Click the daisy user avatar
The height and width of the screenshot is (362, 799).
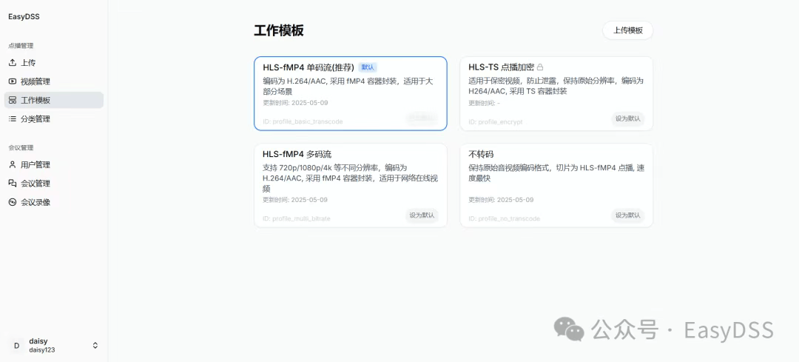[x=16, y=346]
